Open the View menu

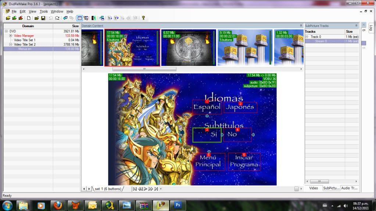[x=32, y=11]
